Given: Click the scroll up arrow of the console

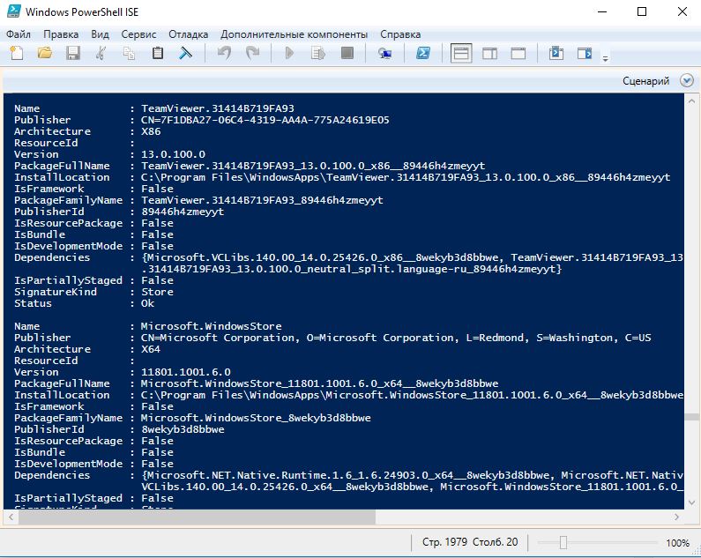Looking at the screenshot, I should click(x=692, y=101).
